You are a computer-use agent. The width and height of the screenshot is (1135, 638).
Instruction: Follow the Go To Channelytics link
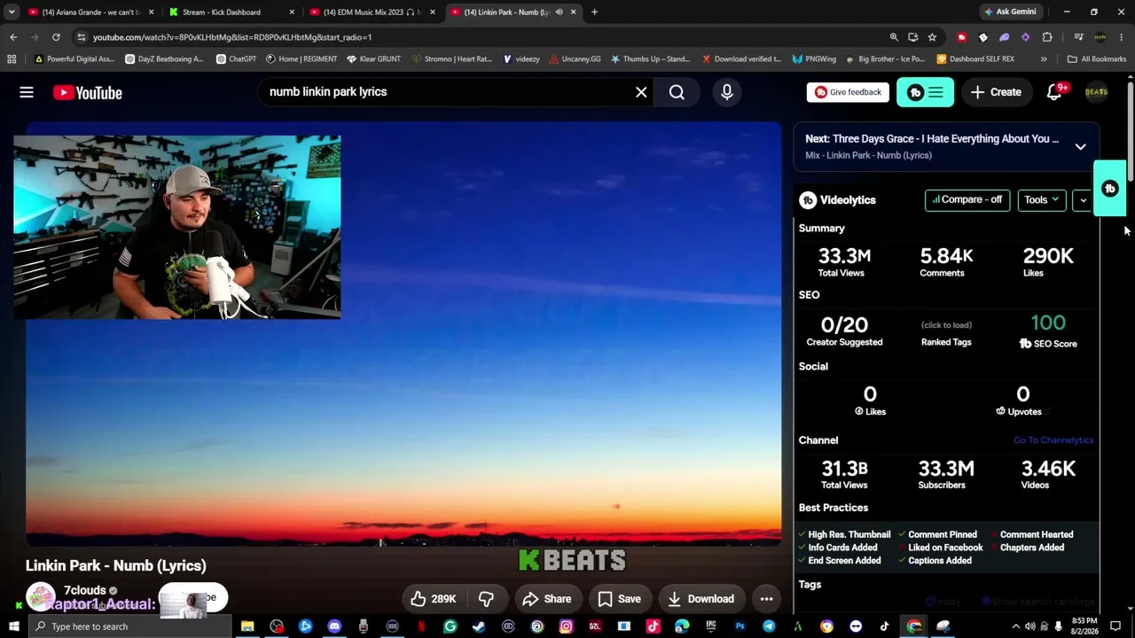(1053, 440)
